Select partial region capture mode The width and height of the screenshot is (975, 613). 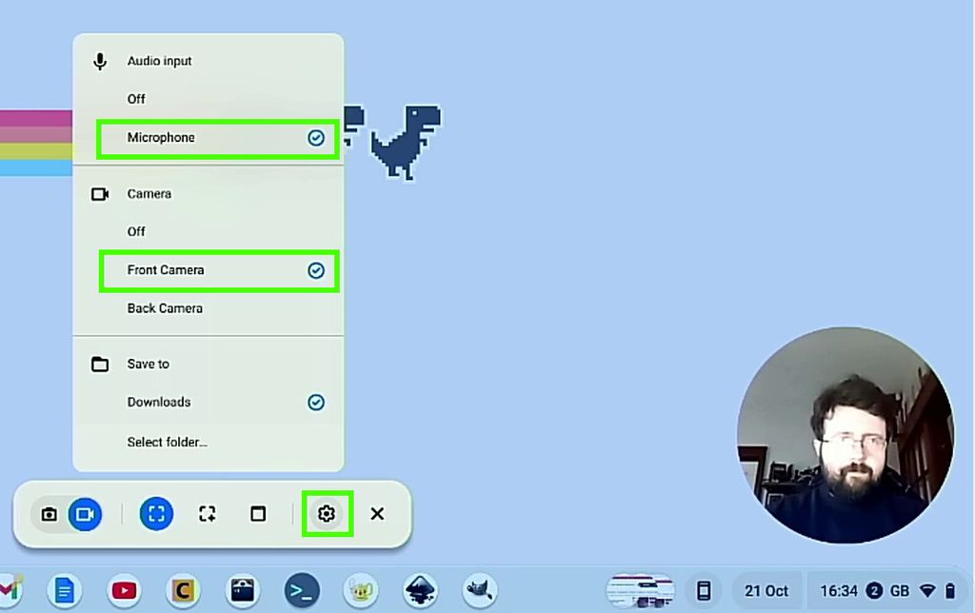207,514
